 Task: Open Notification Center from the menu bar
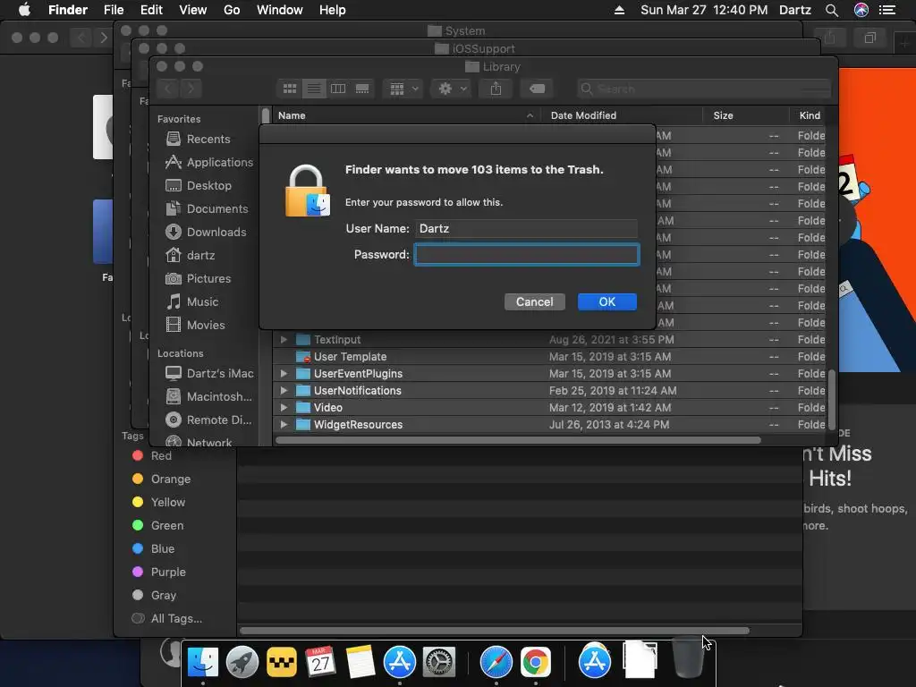point(887,10)
